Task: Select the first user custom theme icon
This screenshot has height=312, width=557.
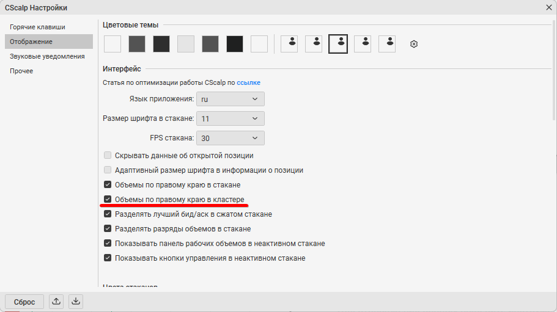Action: tap(289, 44)
